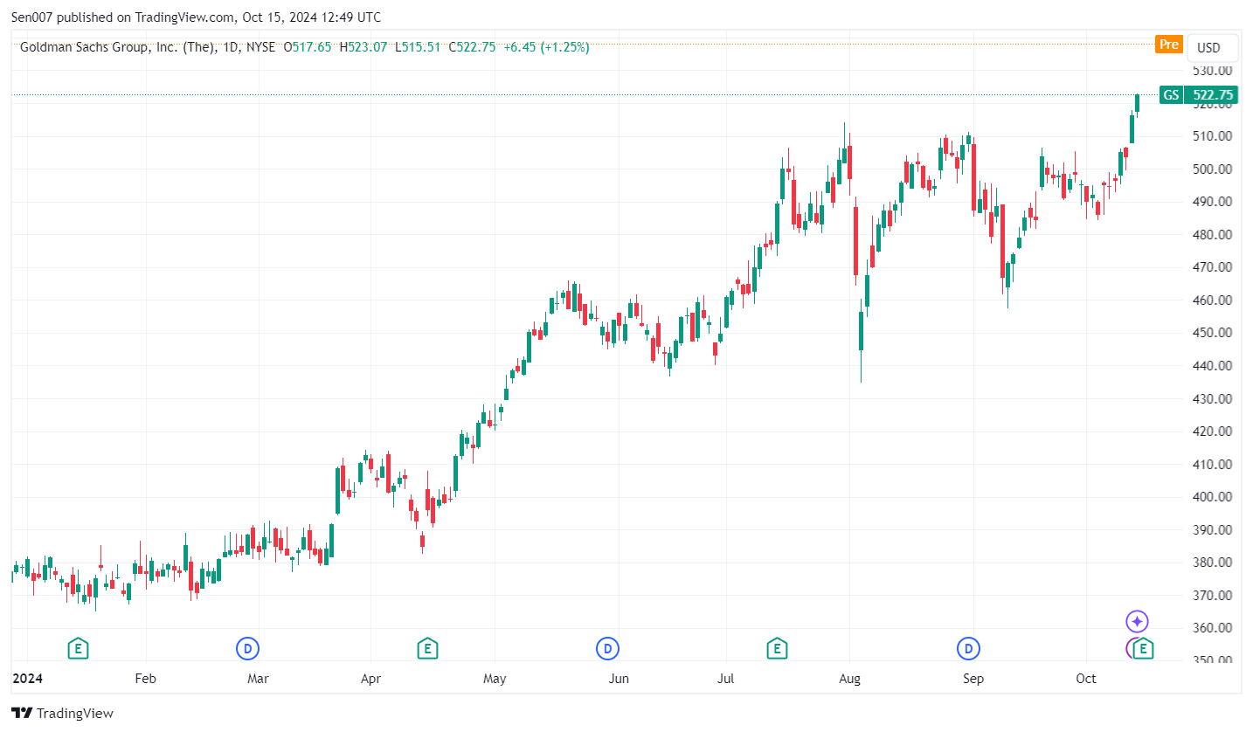Click the dividend D marker before June
Viewport: 1253px width, 732px height.
coord(607,648)
